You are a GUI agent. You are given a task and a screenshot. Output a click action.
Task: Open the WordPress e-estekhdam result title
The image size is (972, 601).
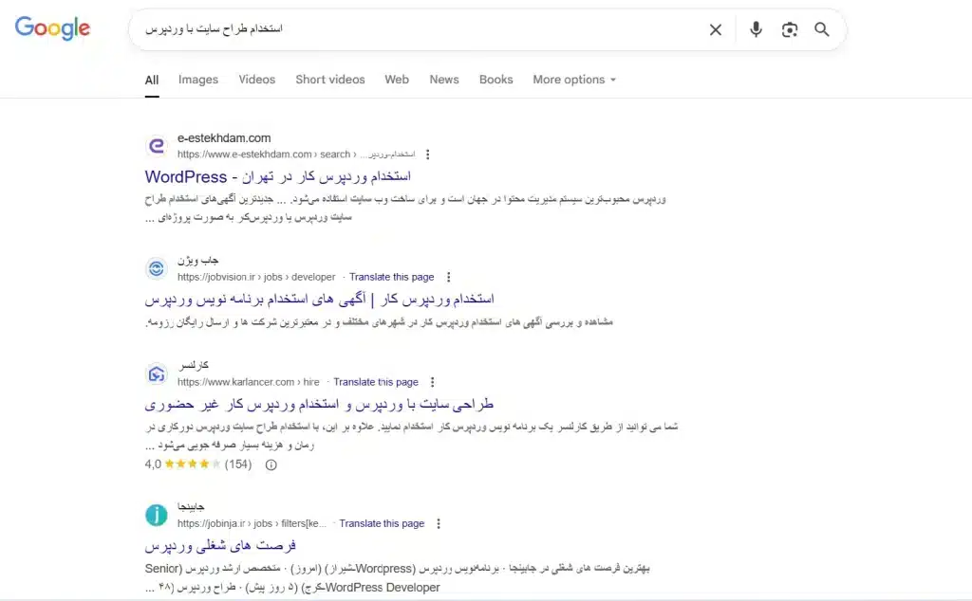(278, 177)
